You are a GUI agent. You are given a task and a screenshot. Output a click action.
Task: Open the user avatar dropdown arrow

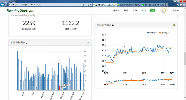coord(167,10)
